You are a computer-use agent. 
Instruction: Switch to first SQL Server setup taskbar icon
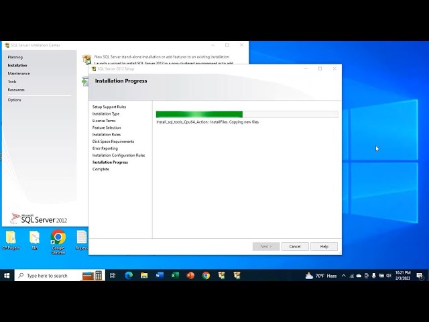[x=222, y=276]
